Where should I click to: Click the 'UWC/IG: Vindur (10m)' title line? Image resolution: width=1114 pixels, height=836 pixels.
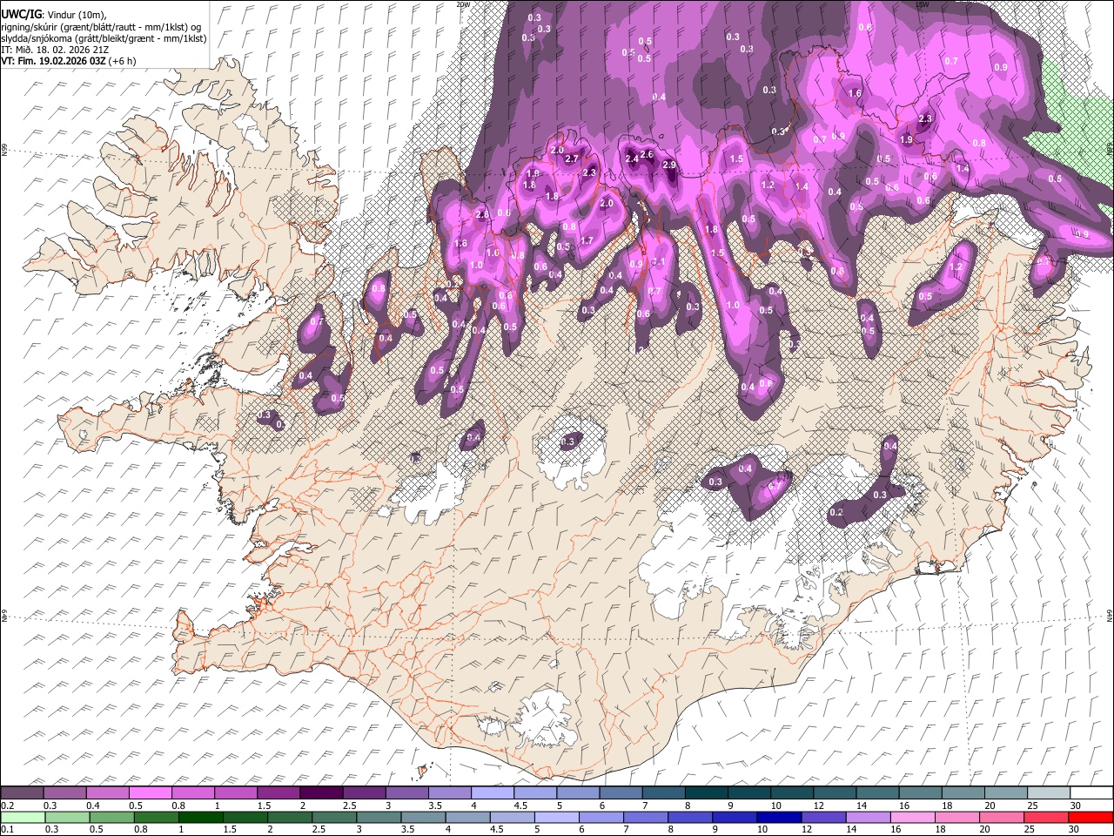54,15
